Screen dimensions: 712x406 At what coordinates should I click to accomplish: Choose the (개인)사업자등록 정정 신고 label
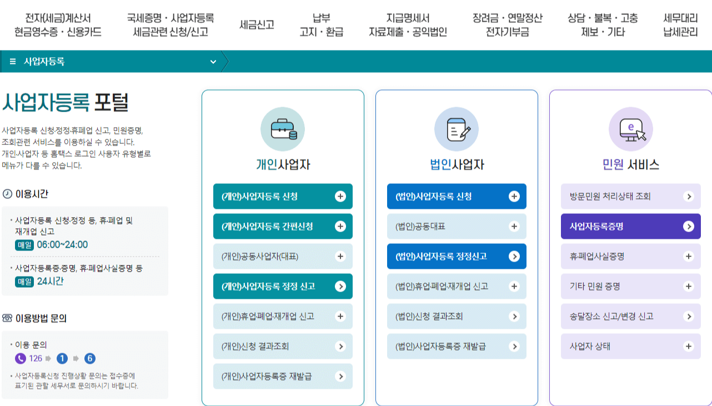pyautogui.click(x=268, y=287)
